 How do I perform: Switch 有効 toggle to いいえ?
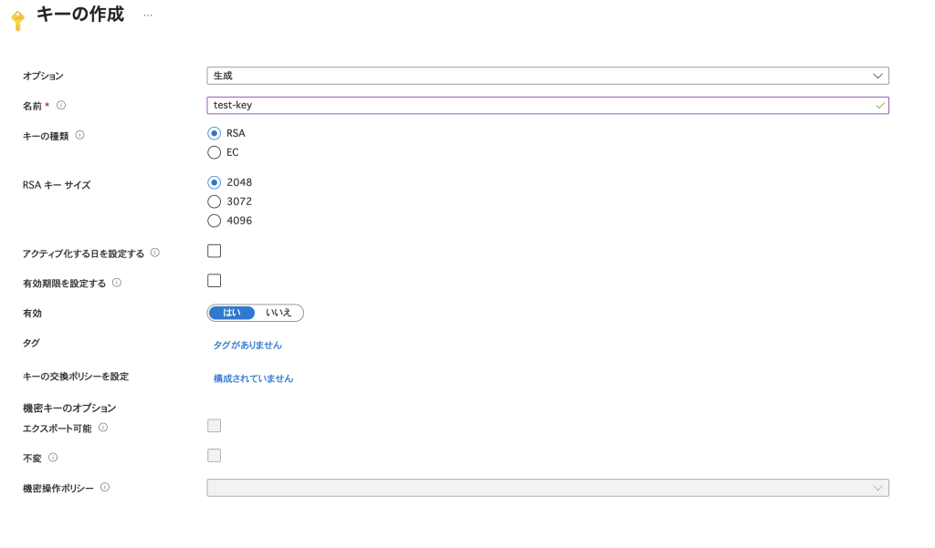278,313
